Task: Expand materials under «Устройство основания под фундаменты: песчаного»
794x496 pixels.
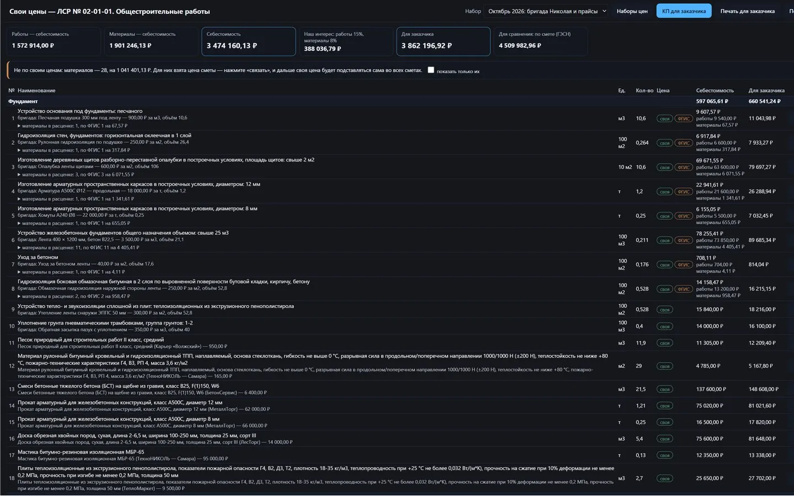Action: coord(72,126)
